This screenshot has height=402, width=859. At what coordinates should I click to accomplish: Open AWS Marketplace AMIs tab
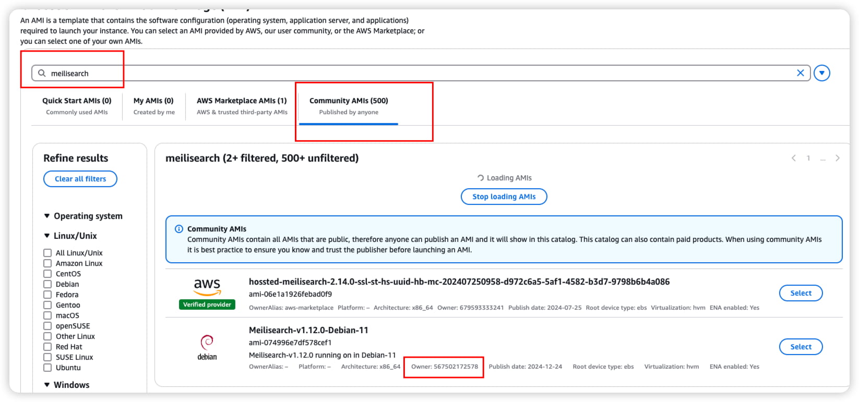point(242,106)
